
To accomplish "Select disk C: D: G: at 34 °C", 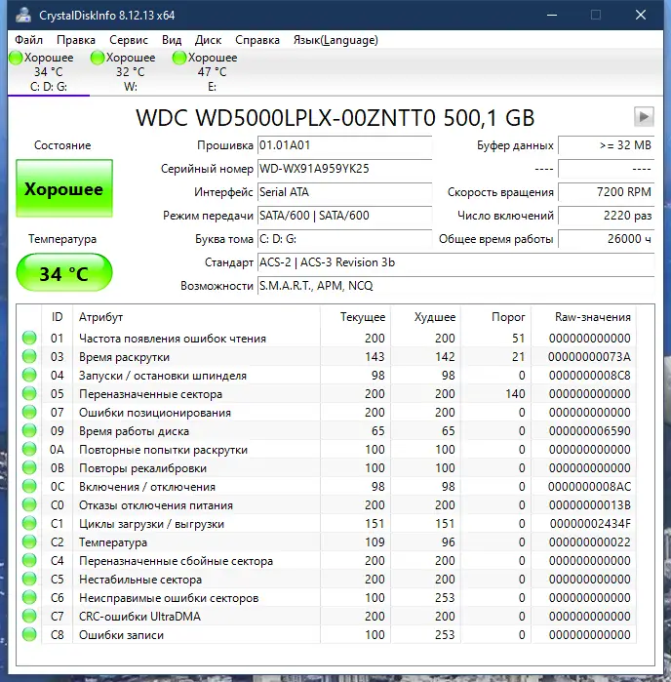I will 48,72.
